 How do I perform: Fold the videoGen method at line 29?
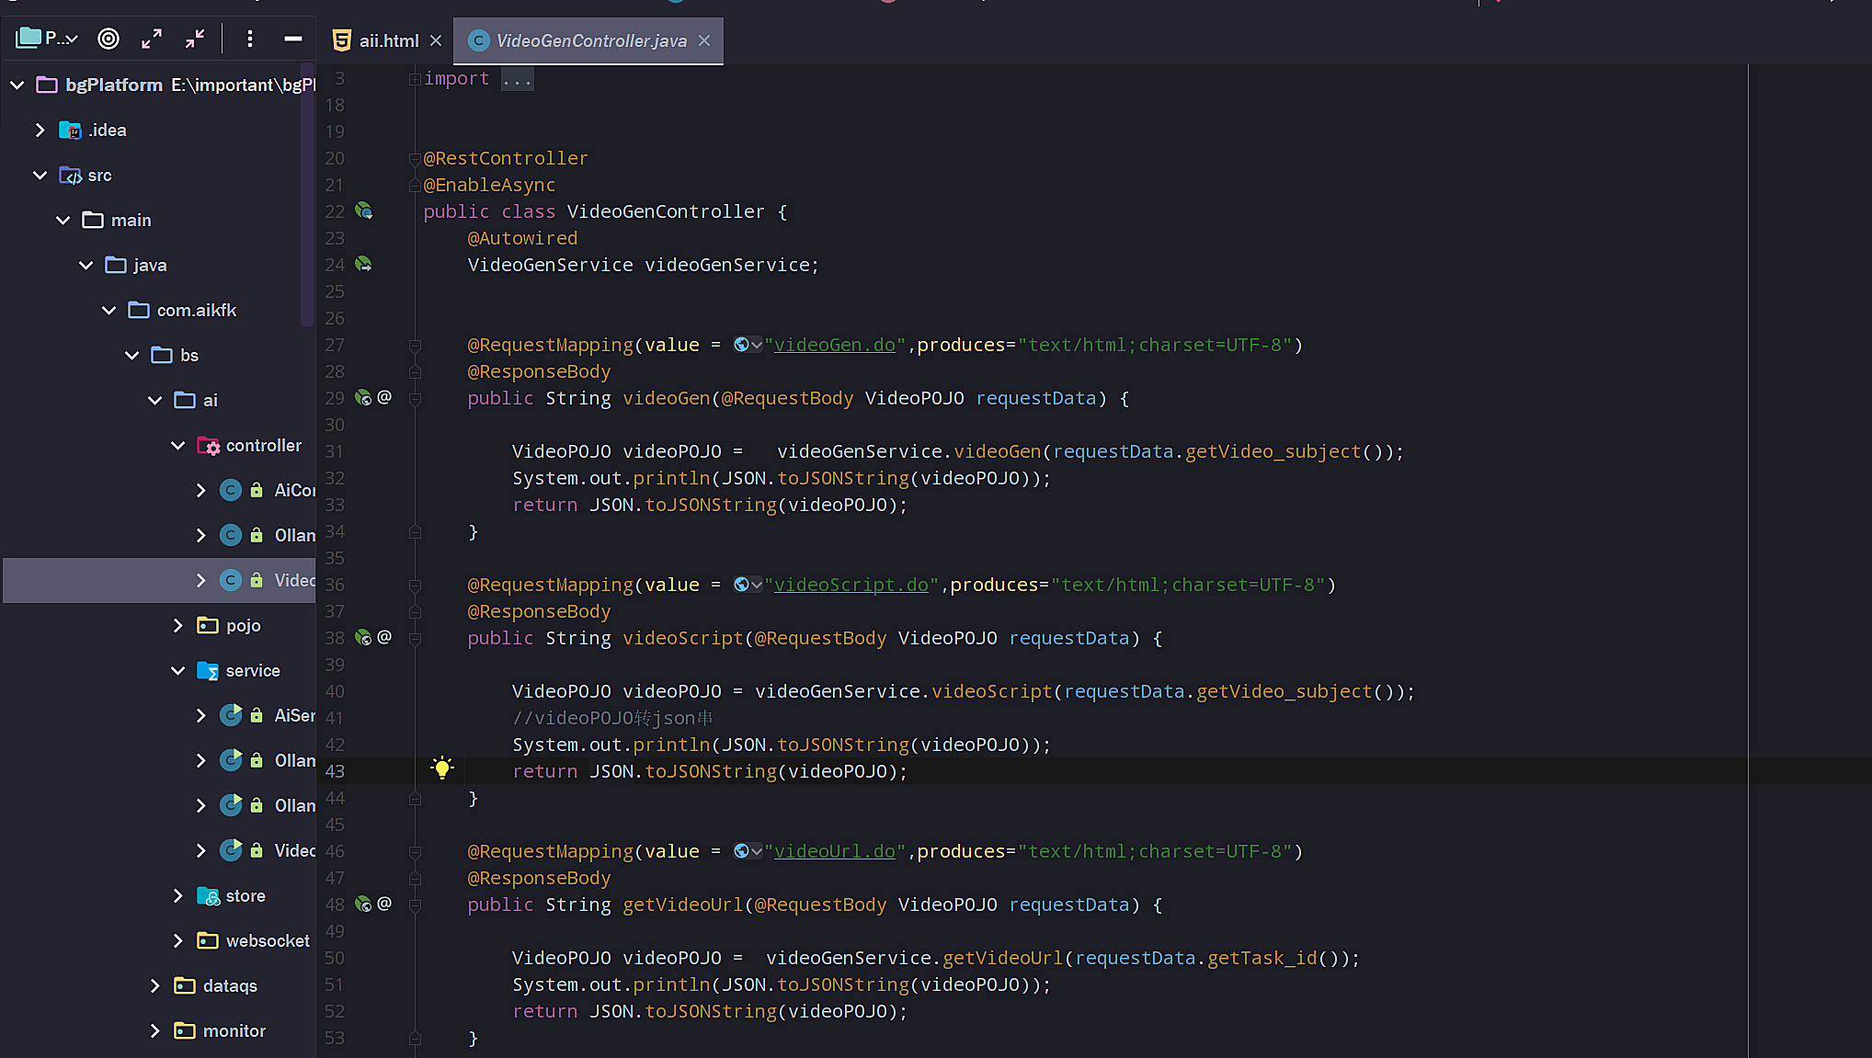415,399
